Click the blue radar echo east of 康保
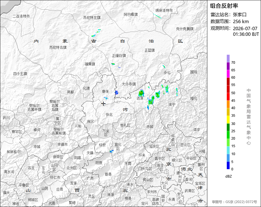The height and width of the screenshot is (207, 261). coord(116,93)
